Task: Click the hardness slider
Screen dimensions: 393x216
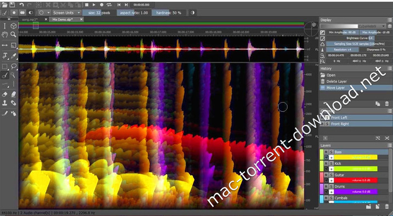Action: click(x=169, y=13)
